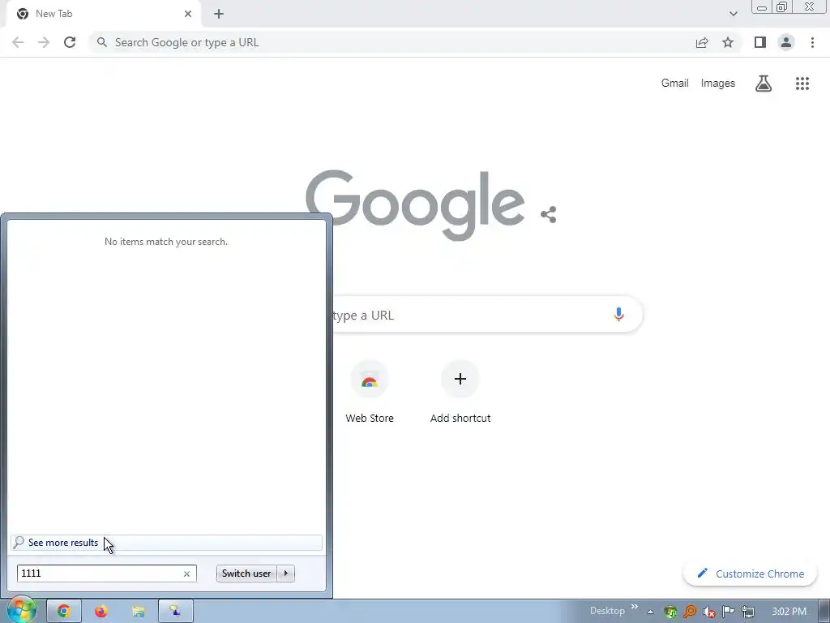Expand the shutdown options arrow
Image resolution: width=830 pixels, height=623 pixels.
(286, 574)
